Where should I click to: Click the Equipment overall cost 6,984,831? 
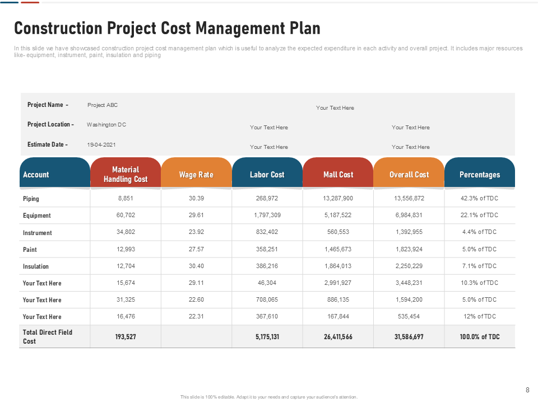(409, 215)
